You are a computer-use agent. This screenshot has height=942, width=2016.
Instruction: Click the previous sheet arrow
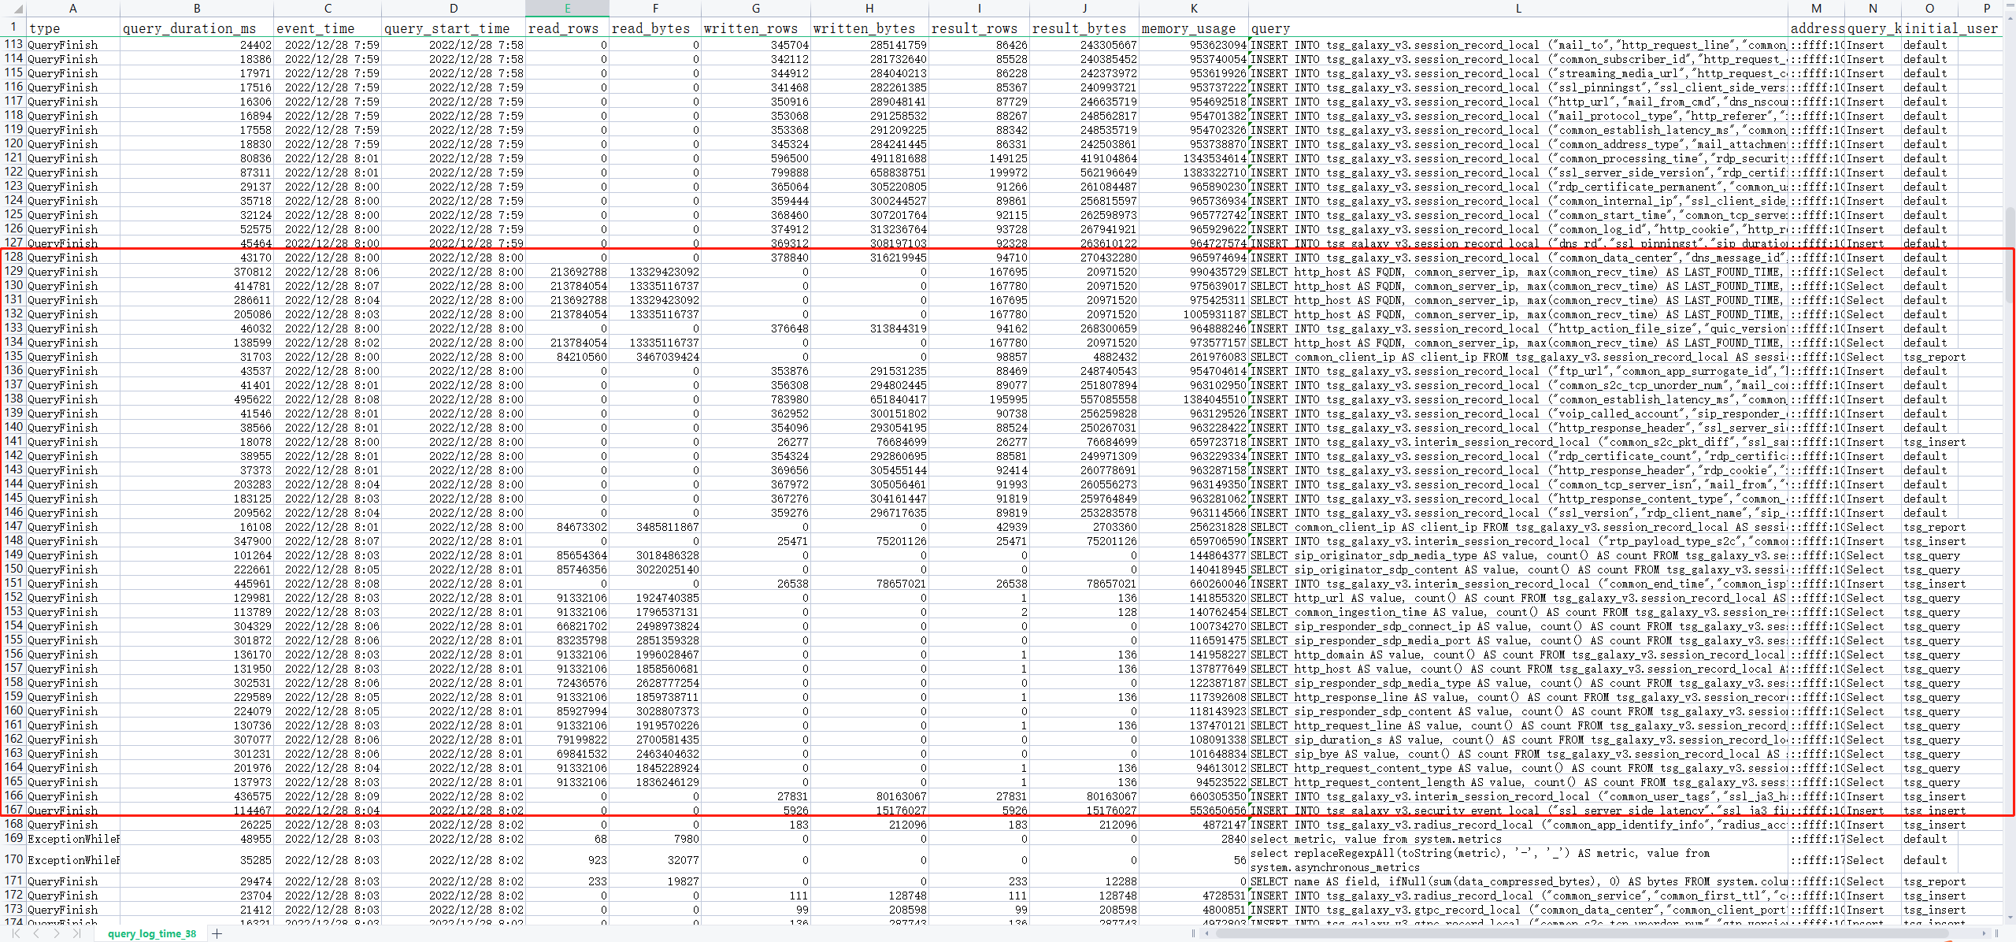coord(36,933)
